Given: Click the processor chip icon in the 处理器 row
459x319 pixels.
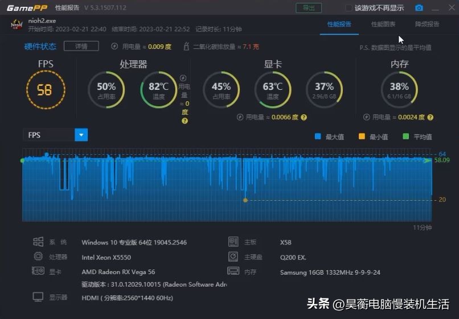Looking at the screenshot, I should point(38,256).
